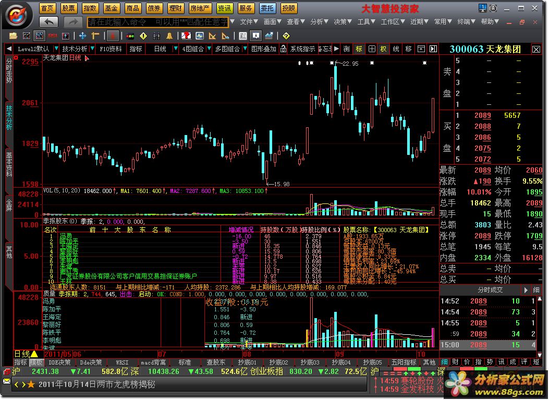Click the red question mark chart icon
The width and height of the screenshot is (549, 400).
point(186,36)
